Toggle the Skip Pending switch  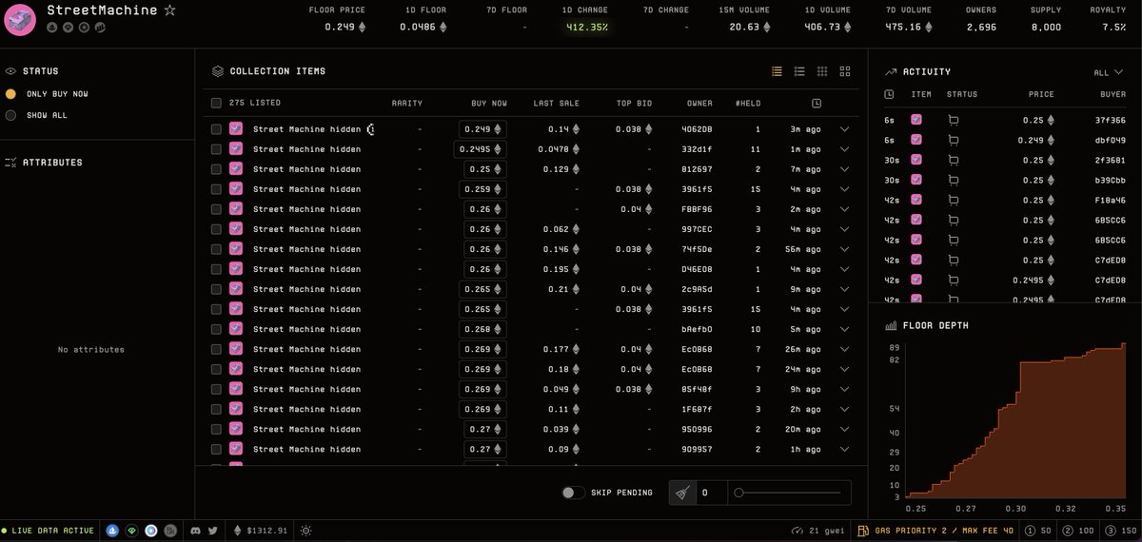tap(573, 493)
